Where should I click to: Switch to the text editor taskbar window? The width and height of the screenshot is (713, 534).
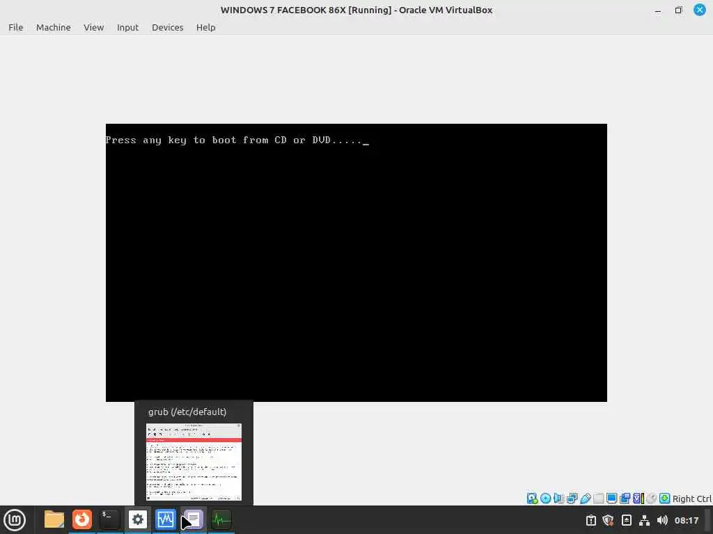click(194, 519)
